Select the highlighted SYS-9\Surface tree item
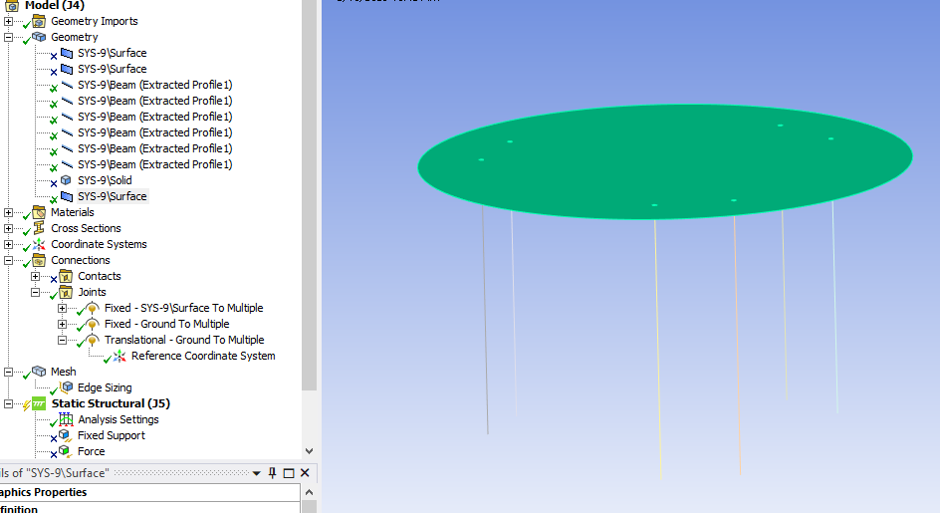Viewport: 940px width, 513px height. [x=113, y=196]
